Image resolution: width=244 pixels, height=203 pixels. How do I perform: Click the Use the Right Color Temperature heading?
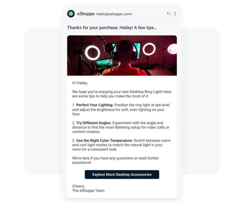click(105, 141)
